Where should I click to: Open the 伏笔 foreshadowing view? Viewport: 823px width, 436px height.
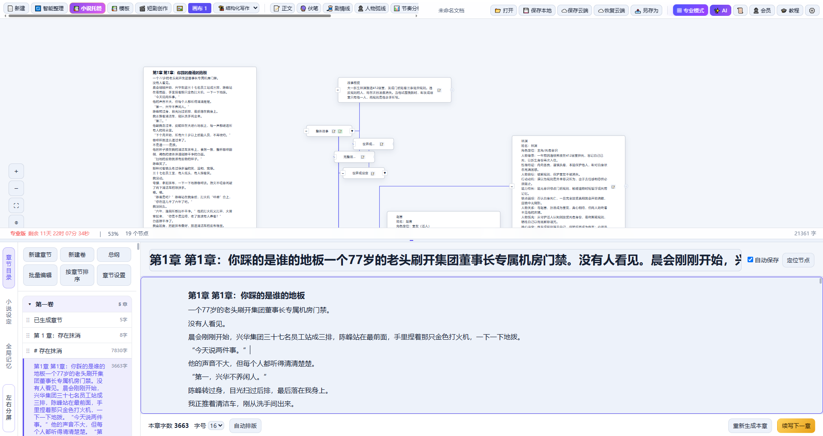click(x=309, y=8)
